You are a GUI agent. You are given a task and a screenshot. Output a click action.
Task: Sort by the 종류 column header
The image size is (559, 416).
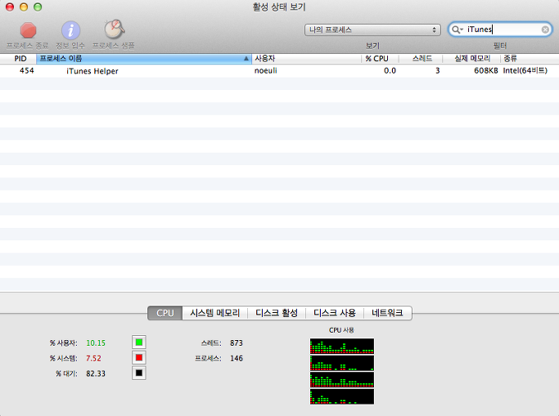(x=530, y=59)
